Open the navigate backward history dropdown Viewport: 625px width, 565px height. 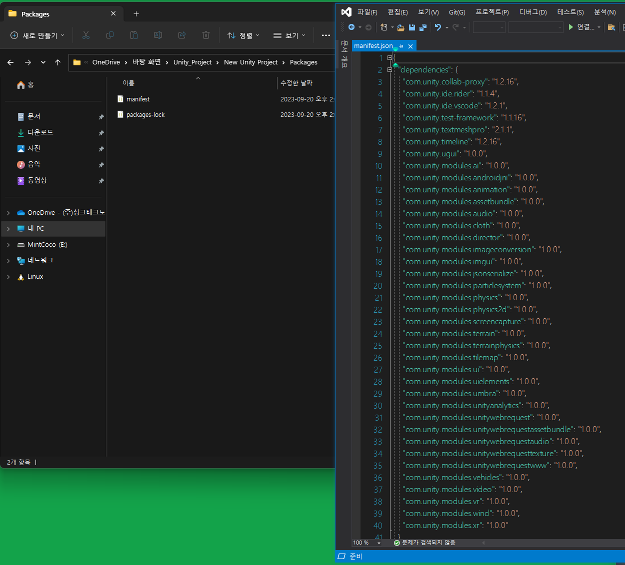coord(359,27)
